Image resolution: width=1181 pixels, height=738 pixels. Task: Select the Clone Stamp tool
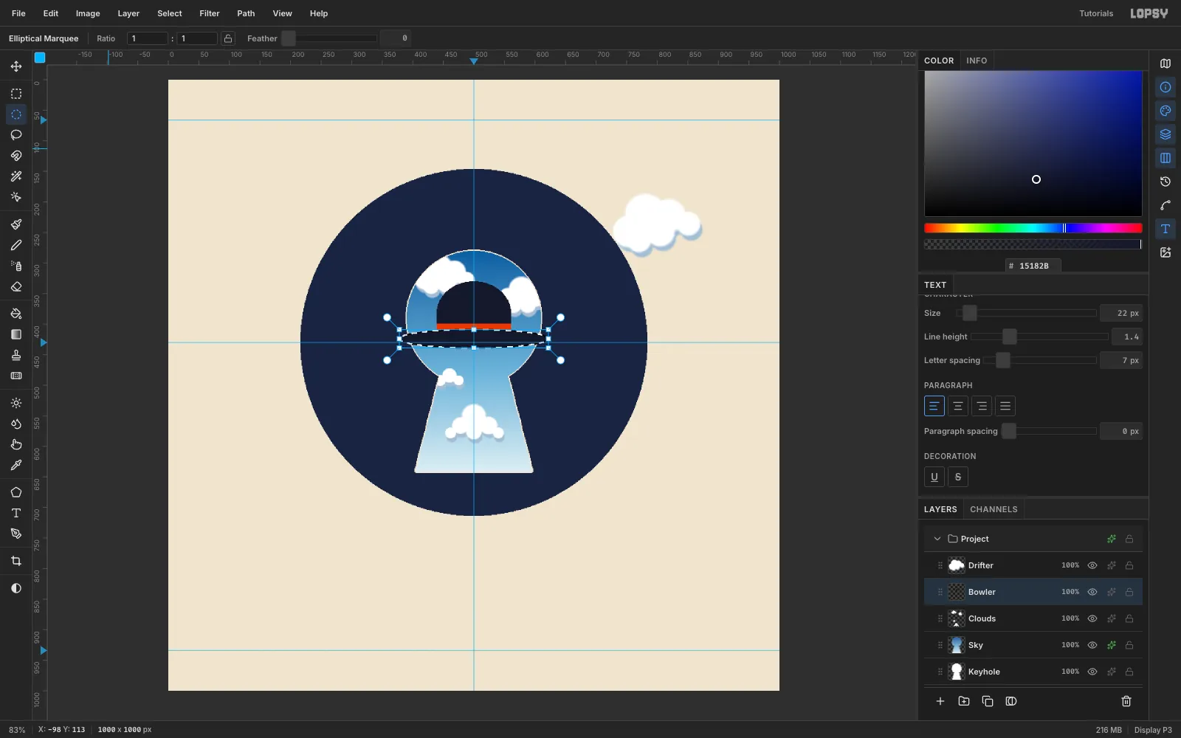[x=16, y=355]
